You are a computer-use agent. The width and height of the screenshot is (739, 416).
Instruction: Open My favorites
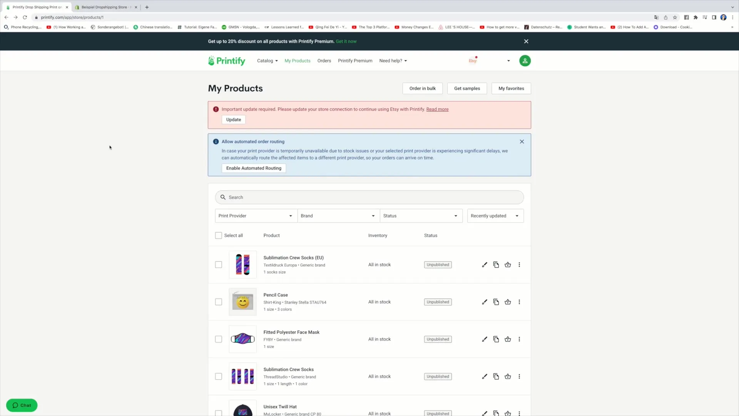coord(511,88)
